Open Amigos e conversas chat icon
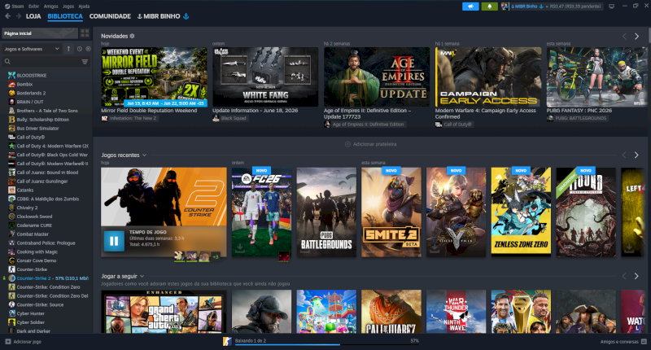Screen dimensions: 651x350 coord(644,342)
